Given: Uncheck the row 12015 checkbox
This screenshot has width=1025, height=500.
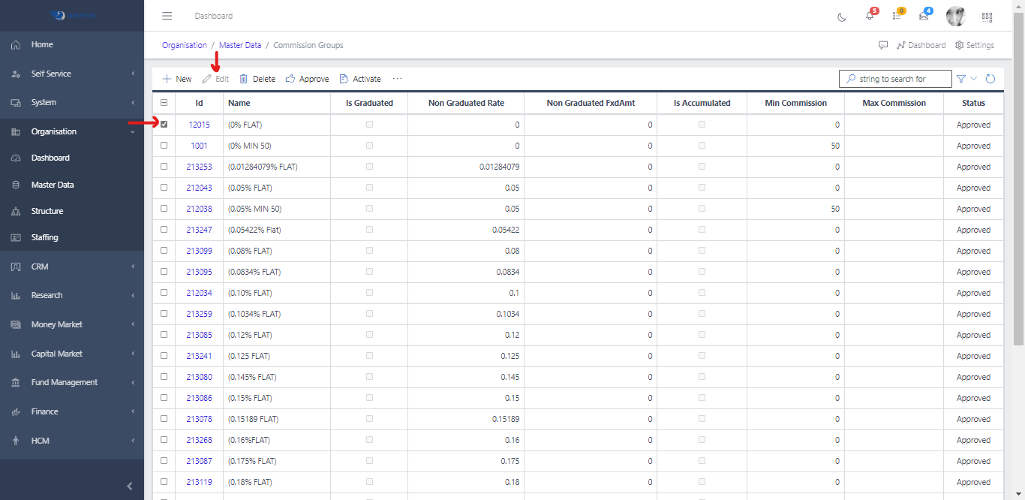Looking at the screenshot, I should tap(164, 125).
